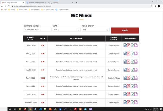
Task: Download Excel file for Dec 1, 2020 filing
Action: click(x=132, y=62)
